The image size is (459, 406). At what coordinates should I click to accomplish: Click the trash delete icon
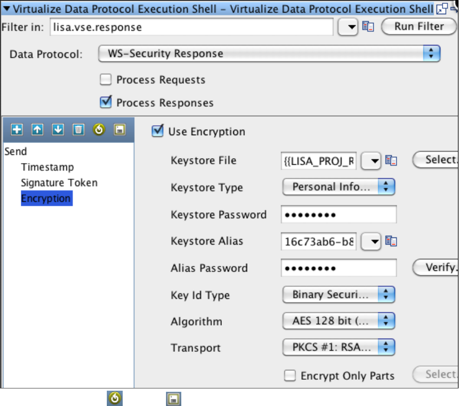79,130
